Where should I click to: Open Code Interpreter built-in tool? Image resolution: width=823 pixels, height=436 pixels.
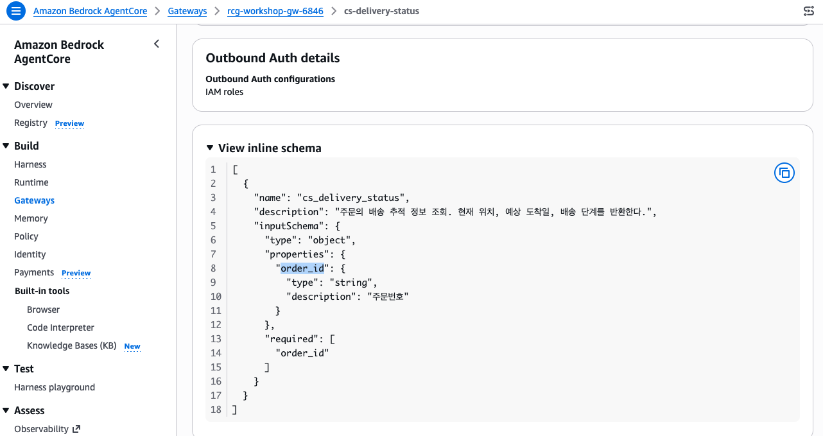[60, 327]
